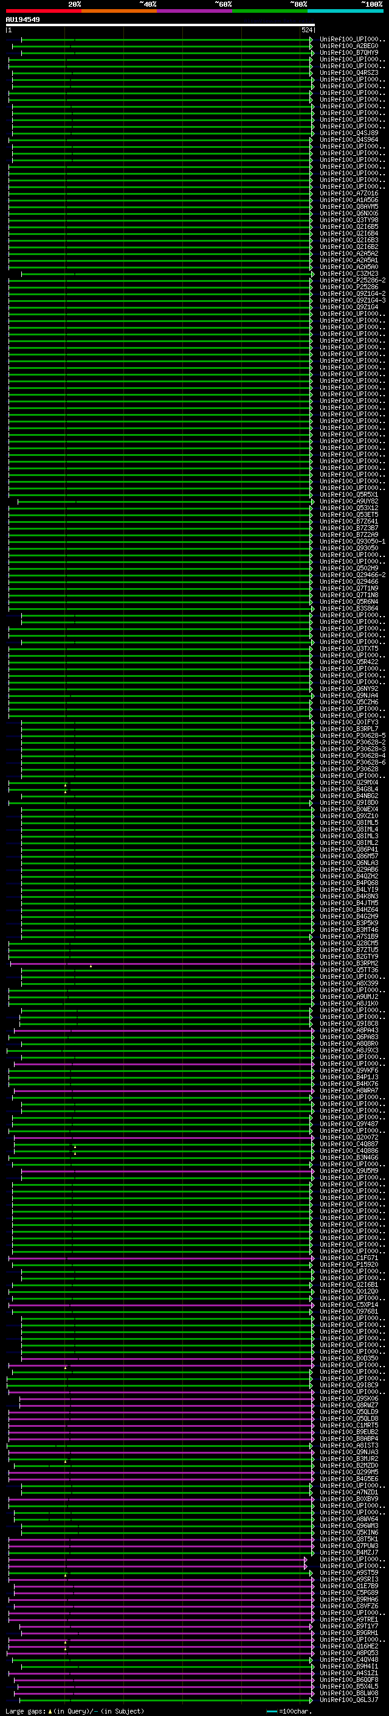Viewport: 389px width, 1716px height.
Task: Click hit label UniRef100_P30628-5
Action: click(353, 736)
